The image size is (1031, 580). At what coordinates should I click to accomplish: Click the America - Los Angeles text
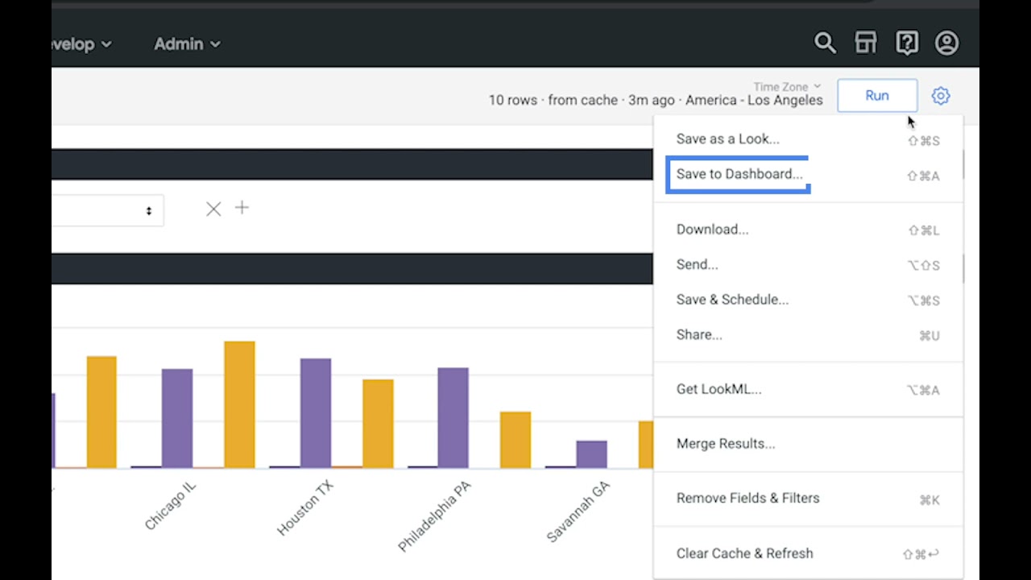click(755, 101)
